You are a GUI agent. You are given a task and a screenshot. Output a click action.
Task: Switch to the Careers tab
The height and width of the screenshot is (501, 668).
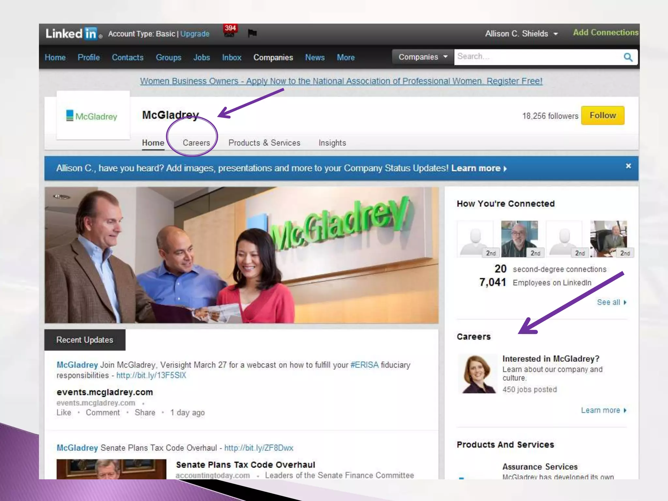pyautogui.click(x=196, y=143)
